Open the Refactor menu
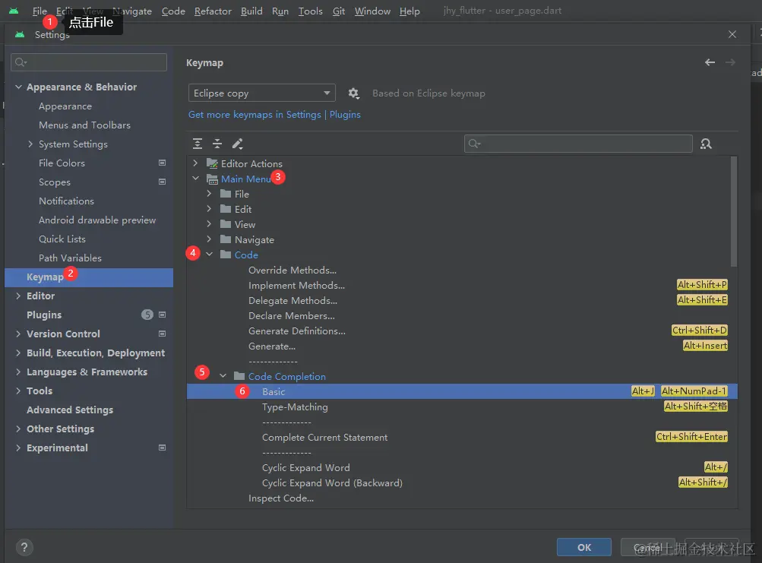The image size is (762, 563). [x=213, y=11]
